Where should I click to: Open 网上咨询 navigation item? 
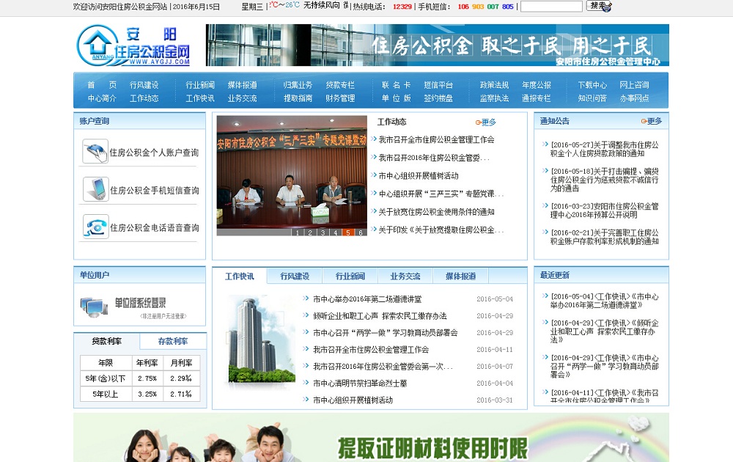634,85
